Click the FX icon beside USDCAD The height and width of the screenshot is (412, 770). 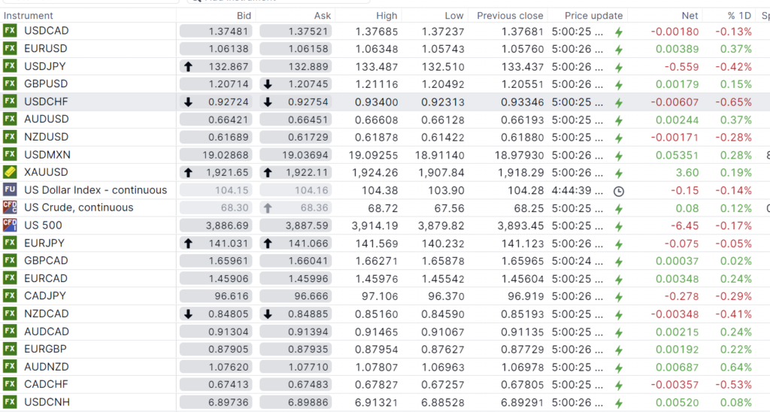(10, 31)
